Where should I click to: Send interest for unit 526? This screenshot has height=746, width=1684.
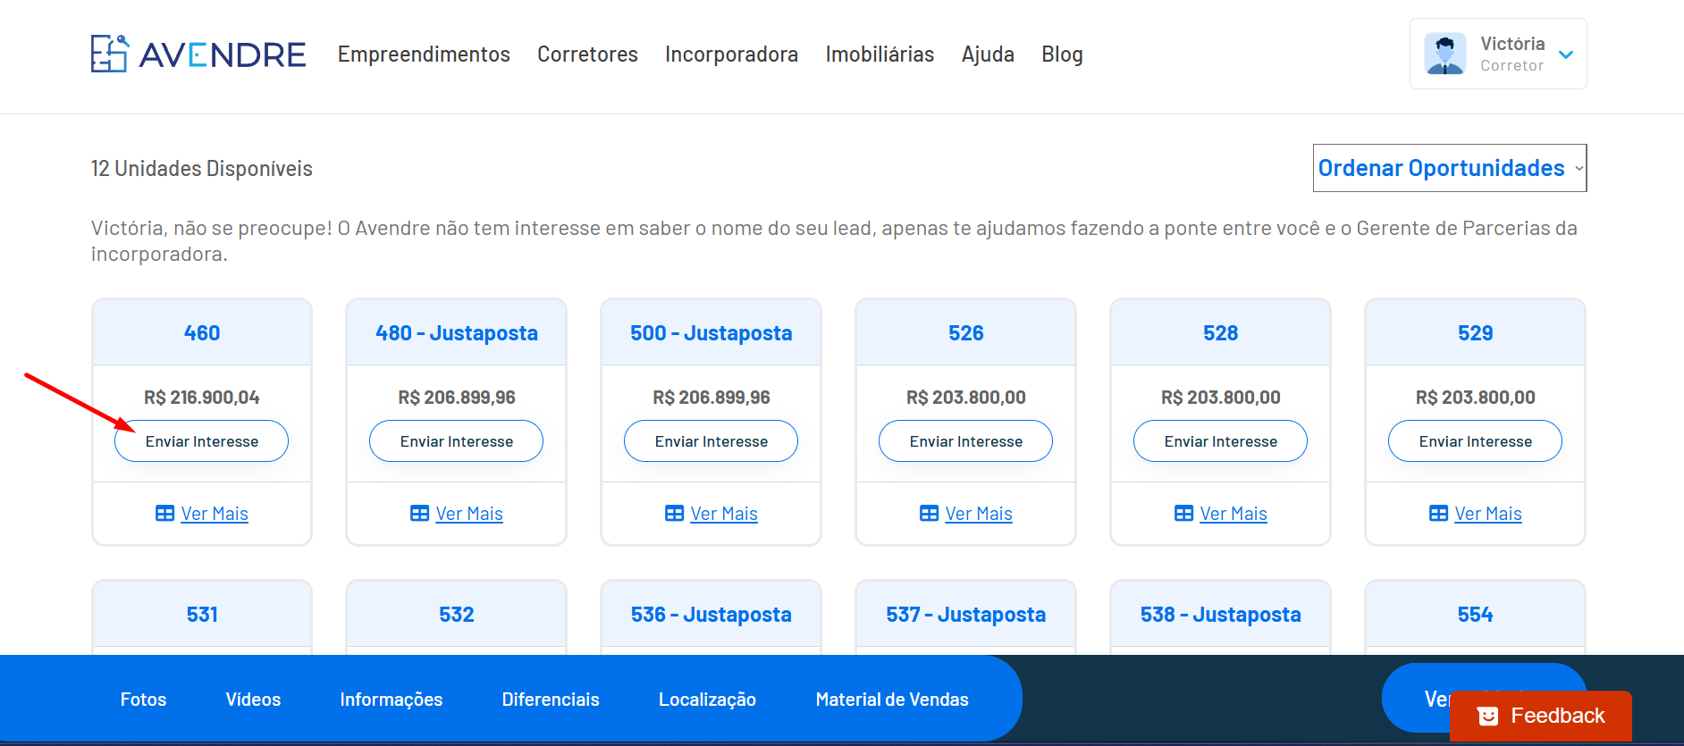coord(966,441)
